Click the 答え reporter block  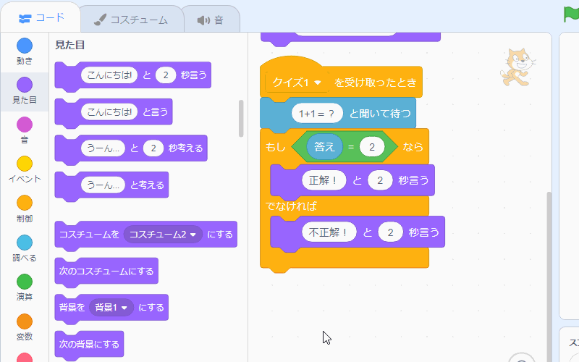coord(324,147)
